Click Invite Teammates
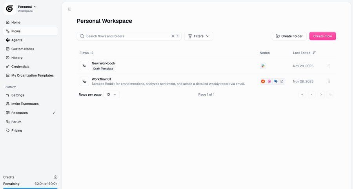The width and height of the screenshot is (353, 189). pos(30,104)
